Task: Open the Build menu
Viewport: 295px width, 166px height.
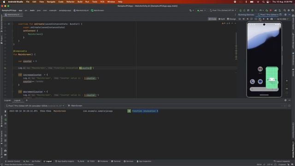Action: [80, 2]
